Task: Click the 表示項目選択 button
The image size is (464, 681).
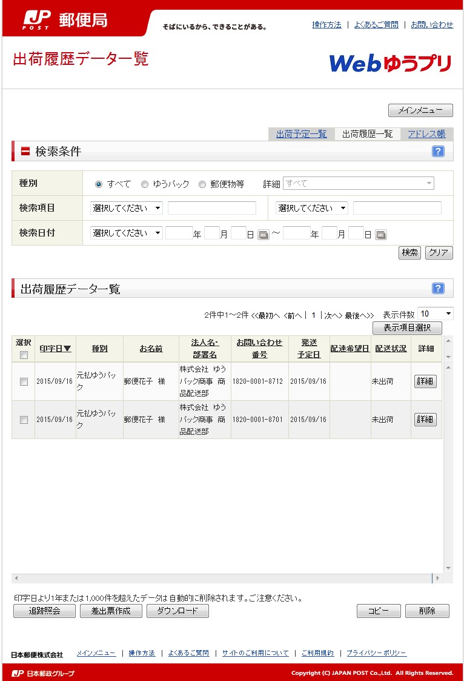Action: [407, 327]
